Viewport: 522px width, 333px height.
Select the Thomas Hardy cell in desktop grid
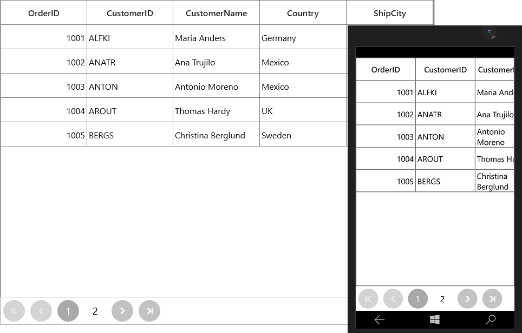pos(217,111)
